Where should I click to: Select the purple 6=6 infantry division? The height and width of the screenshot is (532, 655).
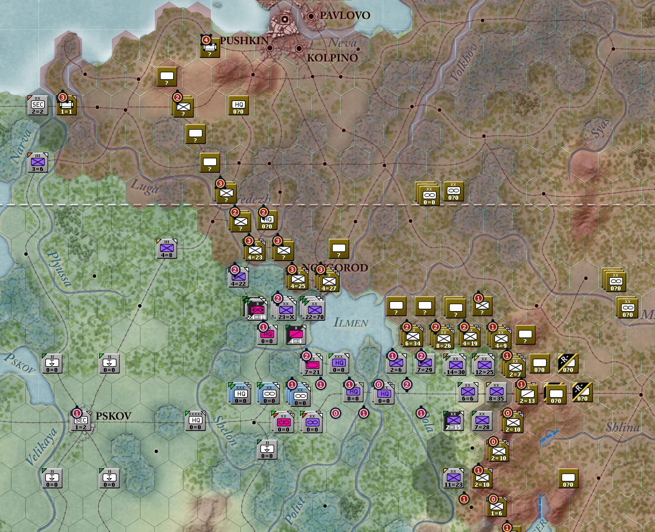(x=468, y=392)
